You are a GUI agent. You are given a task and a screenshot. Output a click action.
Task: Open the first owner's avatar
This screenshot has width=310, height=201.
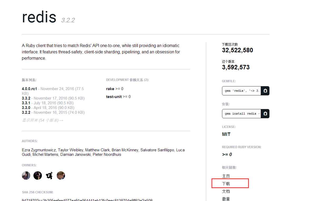coord(26,175)
